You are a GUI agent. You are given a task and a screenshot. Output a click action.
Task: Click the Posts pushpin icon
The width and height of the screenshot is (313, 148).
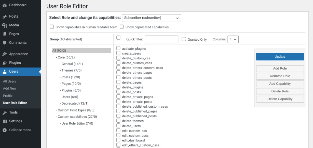pos(5,17)
